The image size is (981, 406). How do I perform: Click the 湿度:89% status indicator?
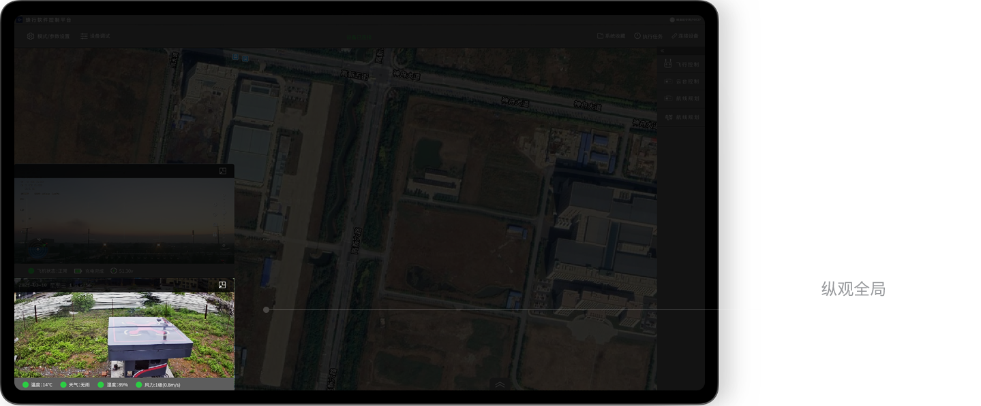coord(113,385)
